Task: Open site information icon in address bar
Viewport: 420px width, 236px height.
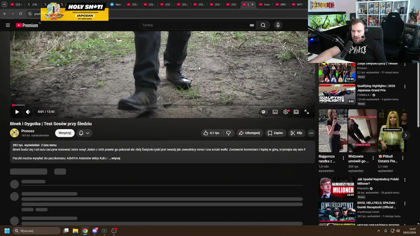Action: (x=30, y=14)
